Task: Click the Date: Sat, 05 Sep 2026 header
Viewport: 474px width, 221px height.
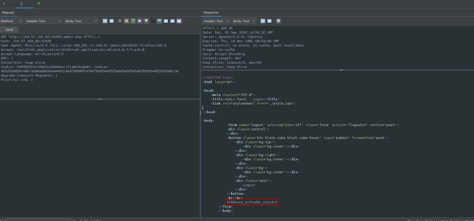Action: (238, 33)
